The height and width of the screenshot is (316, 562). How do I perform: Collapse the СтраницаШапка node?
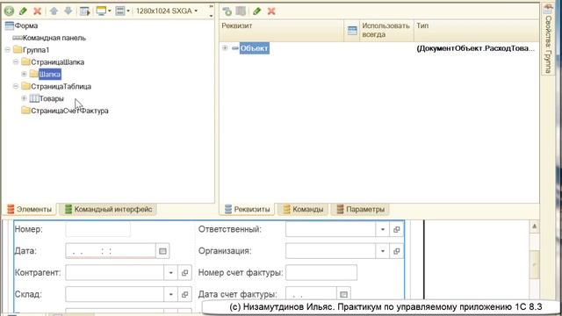coord(16,62)
